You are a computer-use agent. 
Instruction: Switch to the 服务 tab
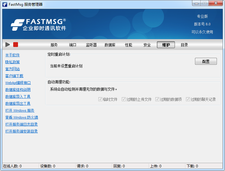coord(54,45)
